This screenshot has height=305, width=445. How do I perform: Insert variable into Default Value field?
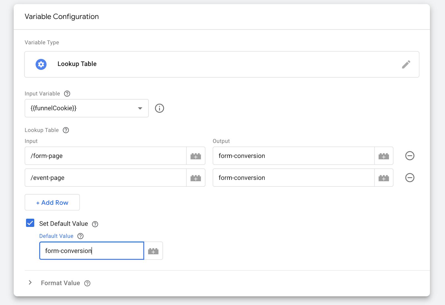point(153,251)
